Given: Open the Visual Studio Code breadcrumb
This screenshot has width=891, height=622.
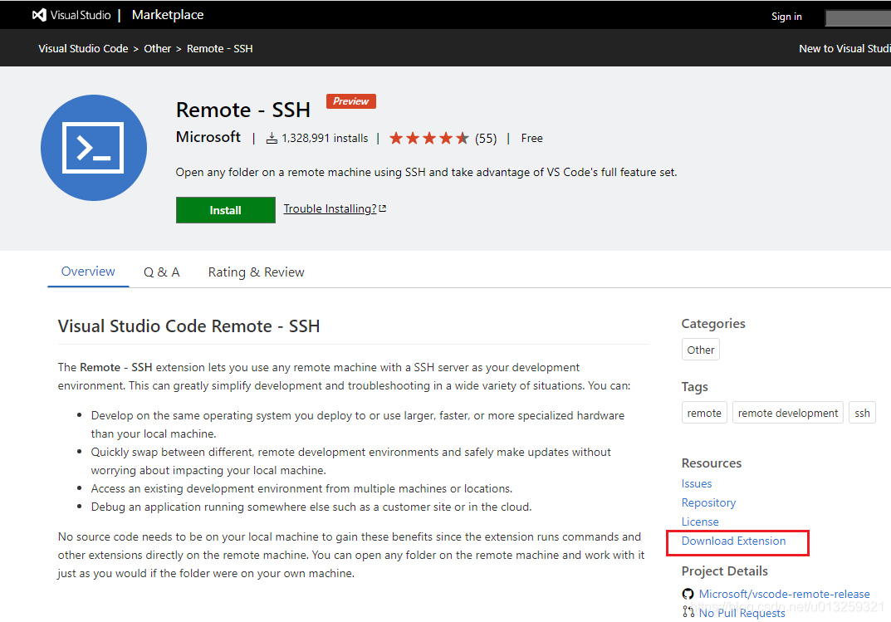Looking at the screenshot, I should pos(83,49).
